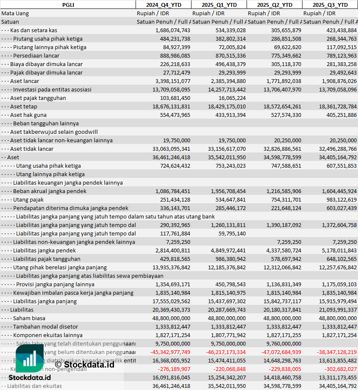
Task: Select the Persediaan lancar row label
Action: tap(36, 55)
